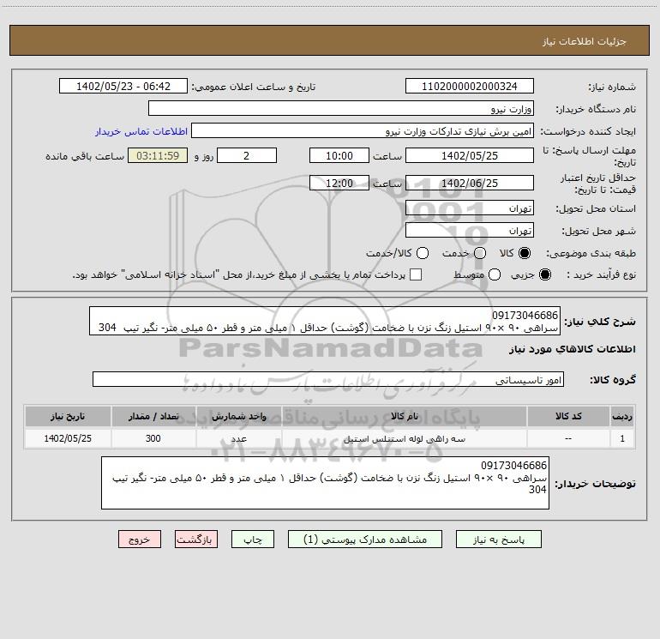Image resolution: width=660 pixels, height=639 pixels.
Task: Select the خدمت radio option
Action: [480, 253]
